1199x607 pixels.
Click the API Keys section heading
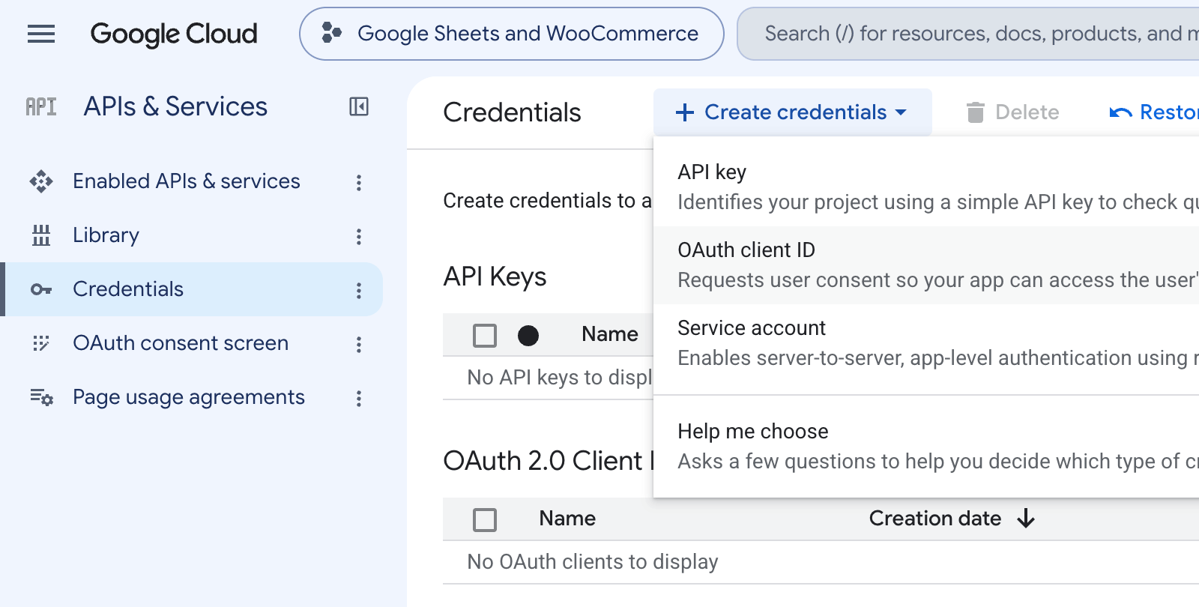tap(495, 277)
